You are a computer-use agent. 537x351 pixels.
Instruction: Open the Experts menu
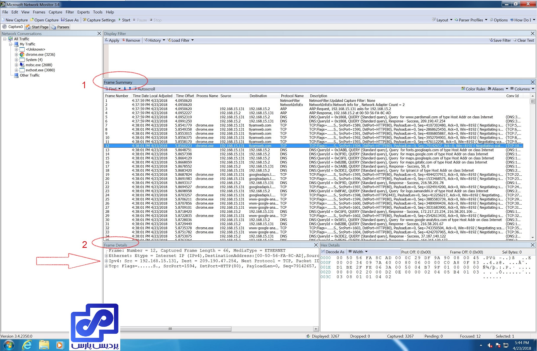83,12
